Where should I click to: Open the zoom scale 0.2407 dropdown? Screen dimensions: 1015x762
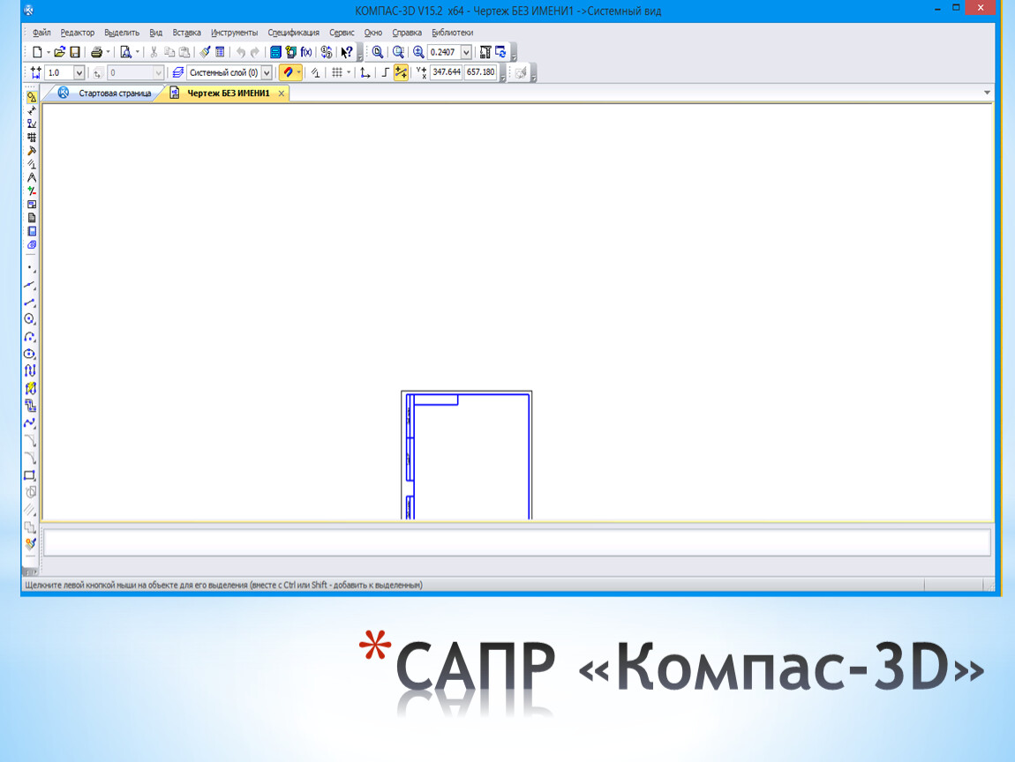tap(466, 52)
